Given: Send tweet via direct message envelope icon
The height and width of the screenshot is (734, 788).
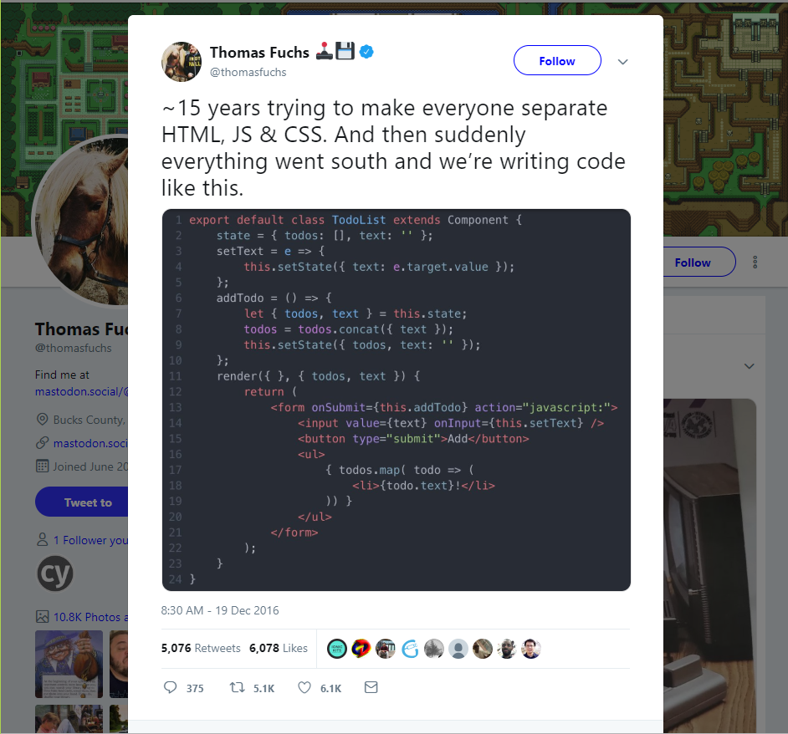Looking at the screenshot, I should (x=371, y=687).
